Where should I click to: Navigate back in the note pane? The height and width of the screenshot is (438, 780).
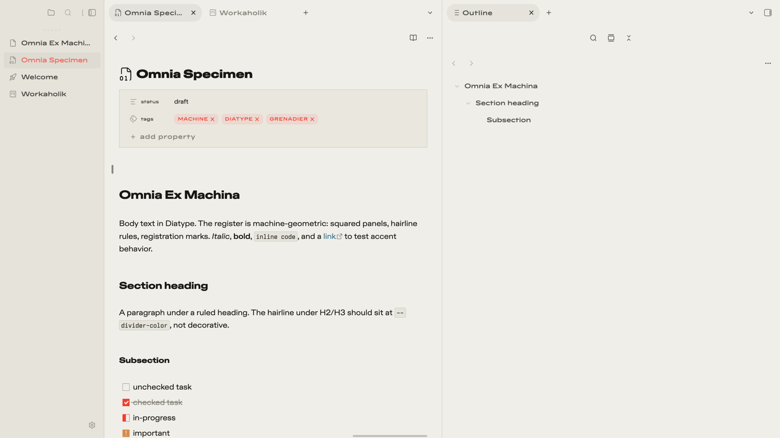tap(116, 38)
